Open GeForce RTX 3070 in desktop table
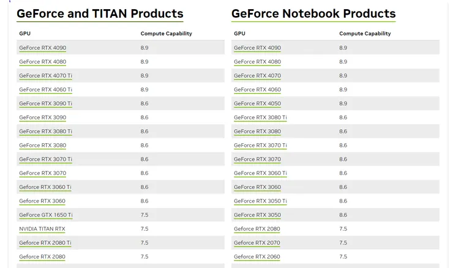Image resolution: width=453 pixels, height=268 pixels. pyautogui.click(x=42, y=173)
